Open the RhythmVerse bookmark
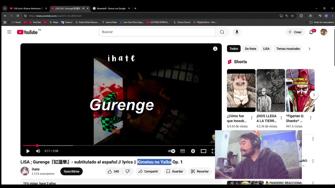Viewport: 335px width, 188px height. [x=205, y=22]
